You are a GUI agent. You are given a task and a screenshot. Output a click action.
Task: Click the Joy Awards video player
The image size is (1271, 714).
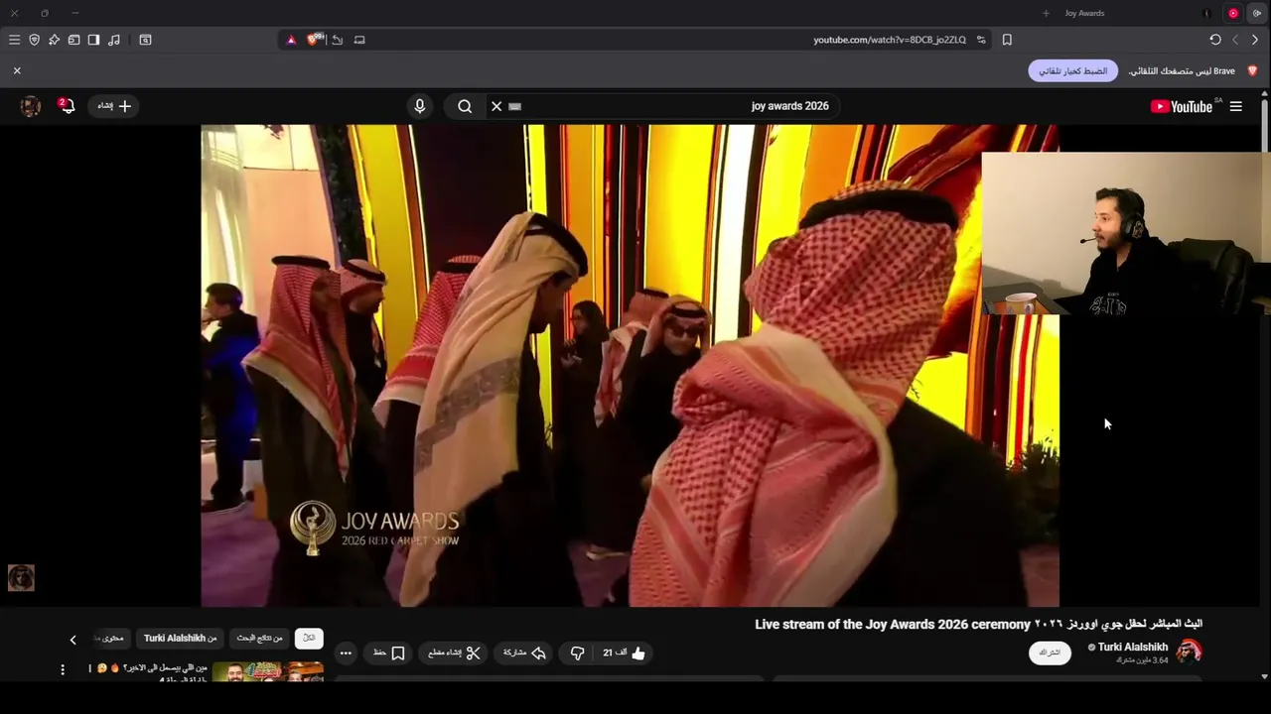click(x=630, y=365)
